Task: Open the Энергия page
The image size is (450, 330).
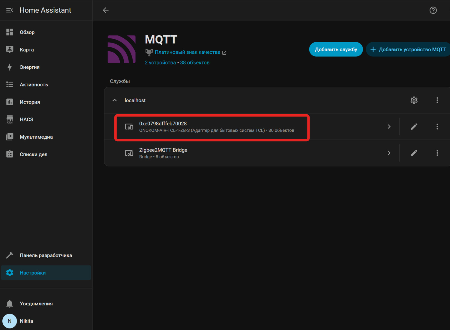Action: pyautogui.click(x=46, y=67)
